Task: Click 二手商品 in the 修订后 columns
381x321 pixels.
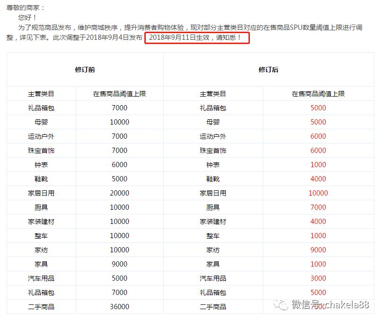Action: (213, 307)
